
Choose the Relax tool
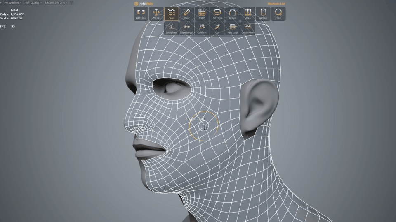coord(172,14)
